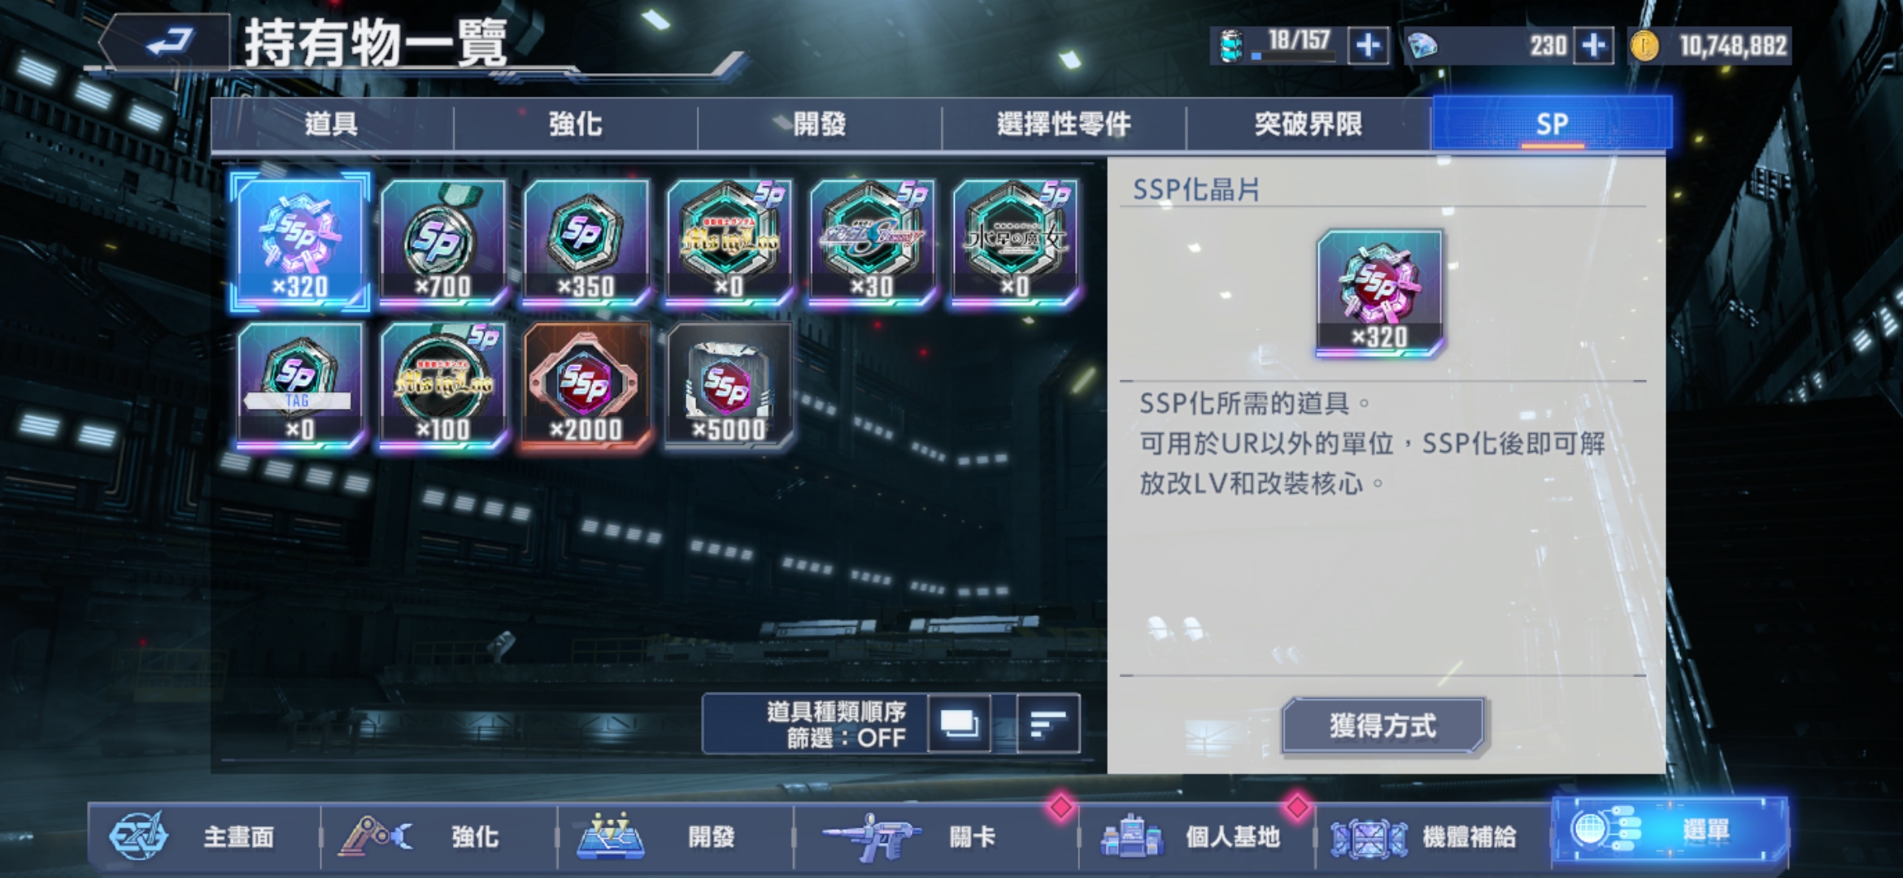Viewport: 1903px width, 878px height.
Task: Toggle the item filter view button
Action: coord(960,724)
